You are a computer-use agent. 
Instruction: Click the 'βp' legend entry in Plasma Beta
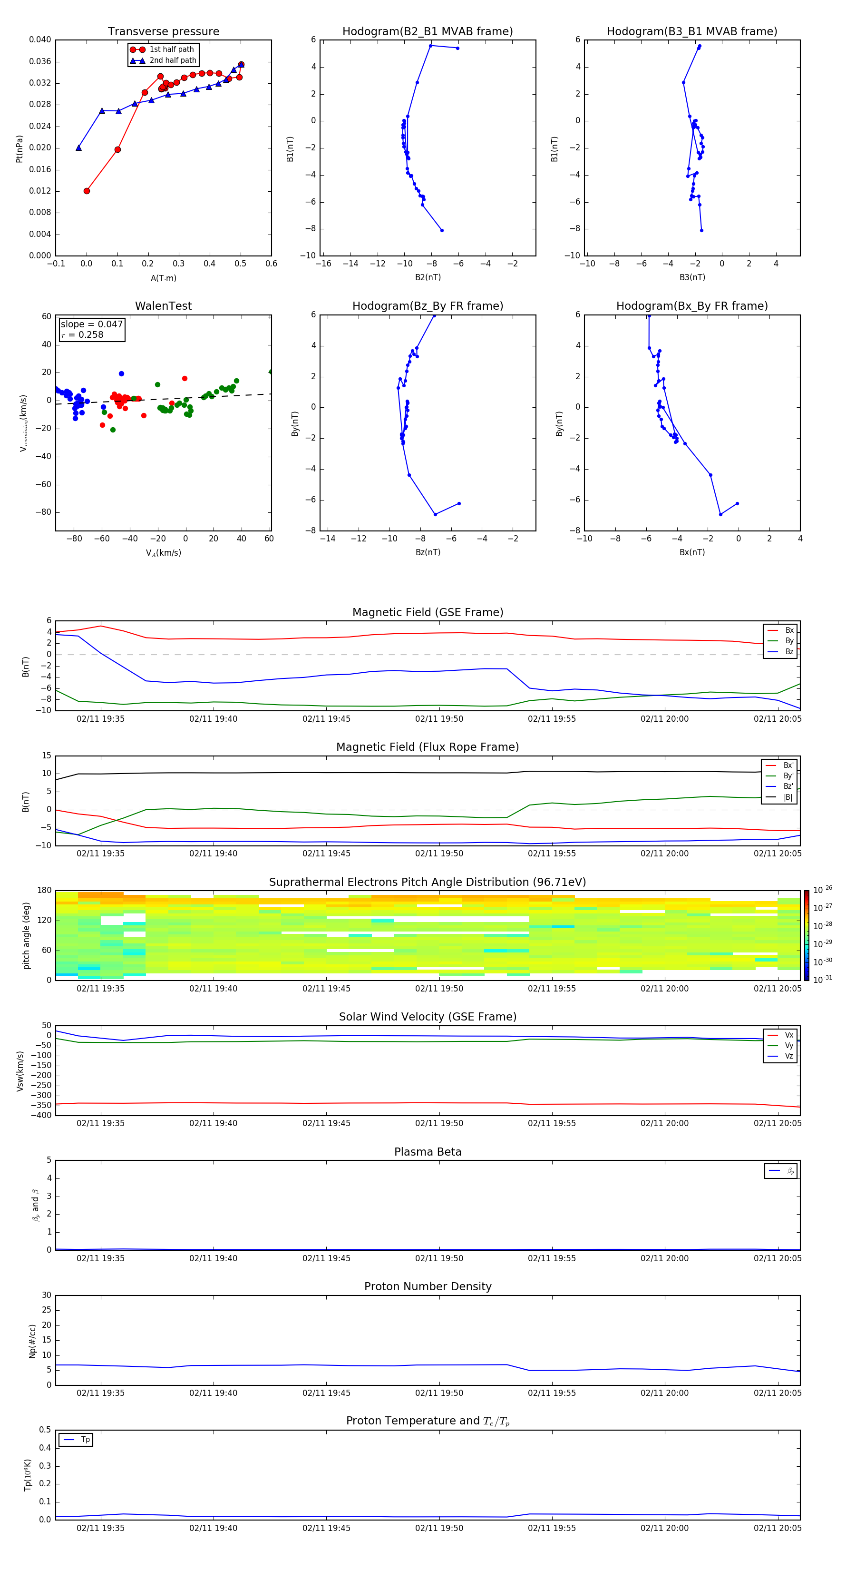(x=781, y=1171)
